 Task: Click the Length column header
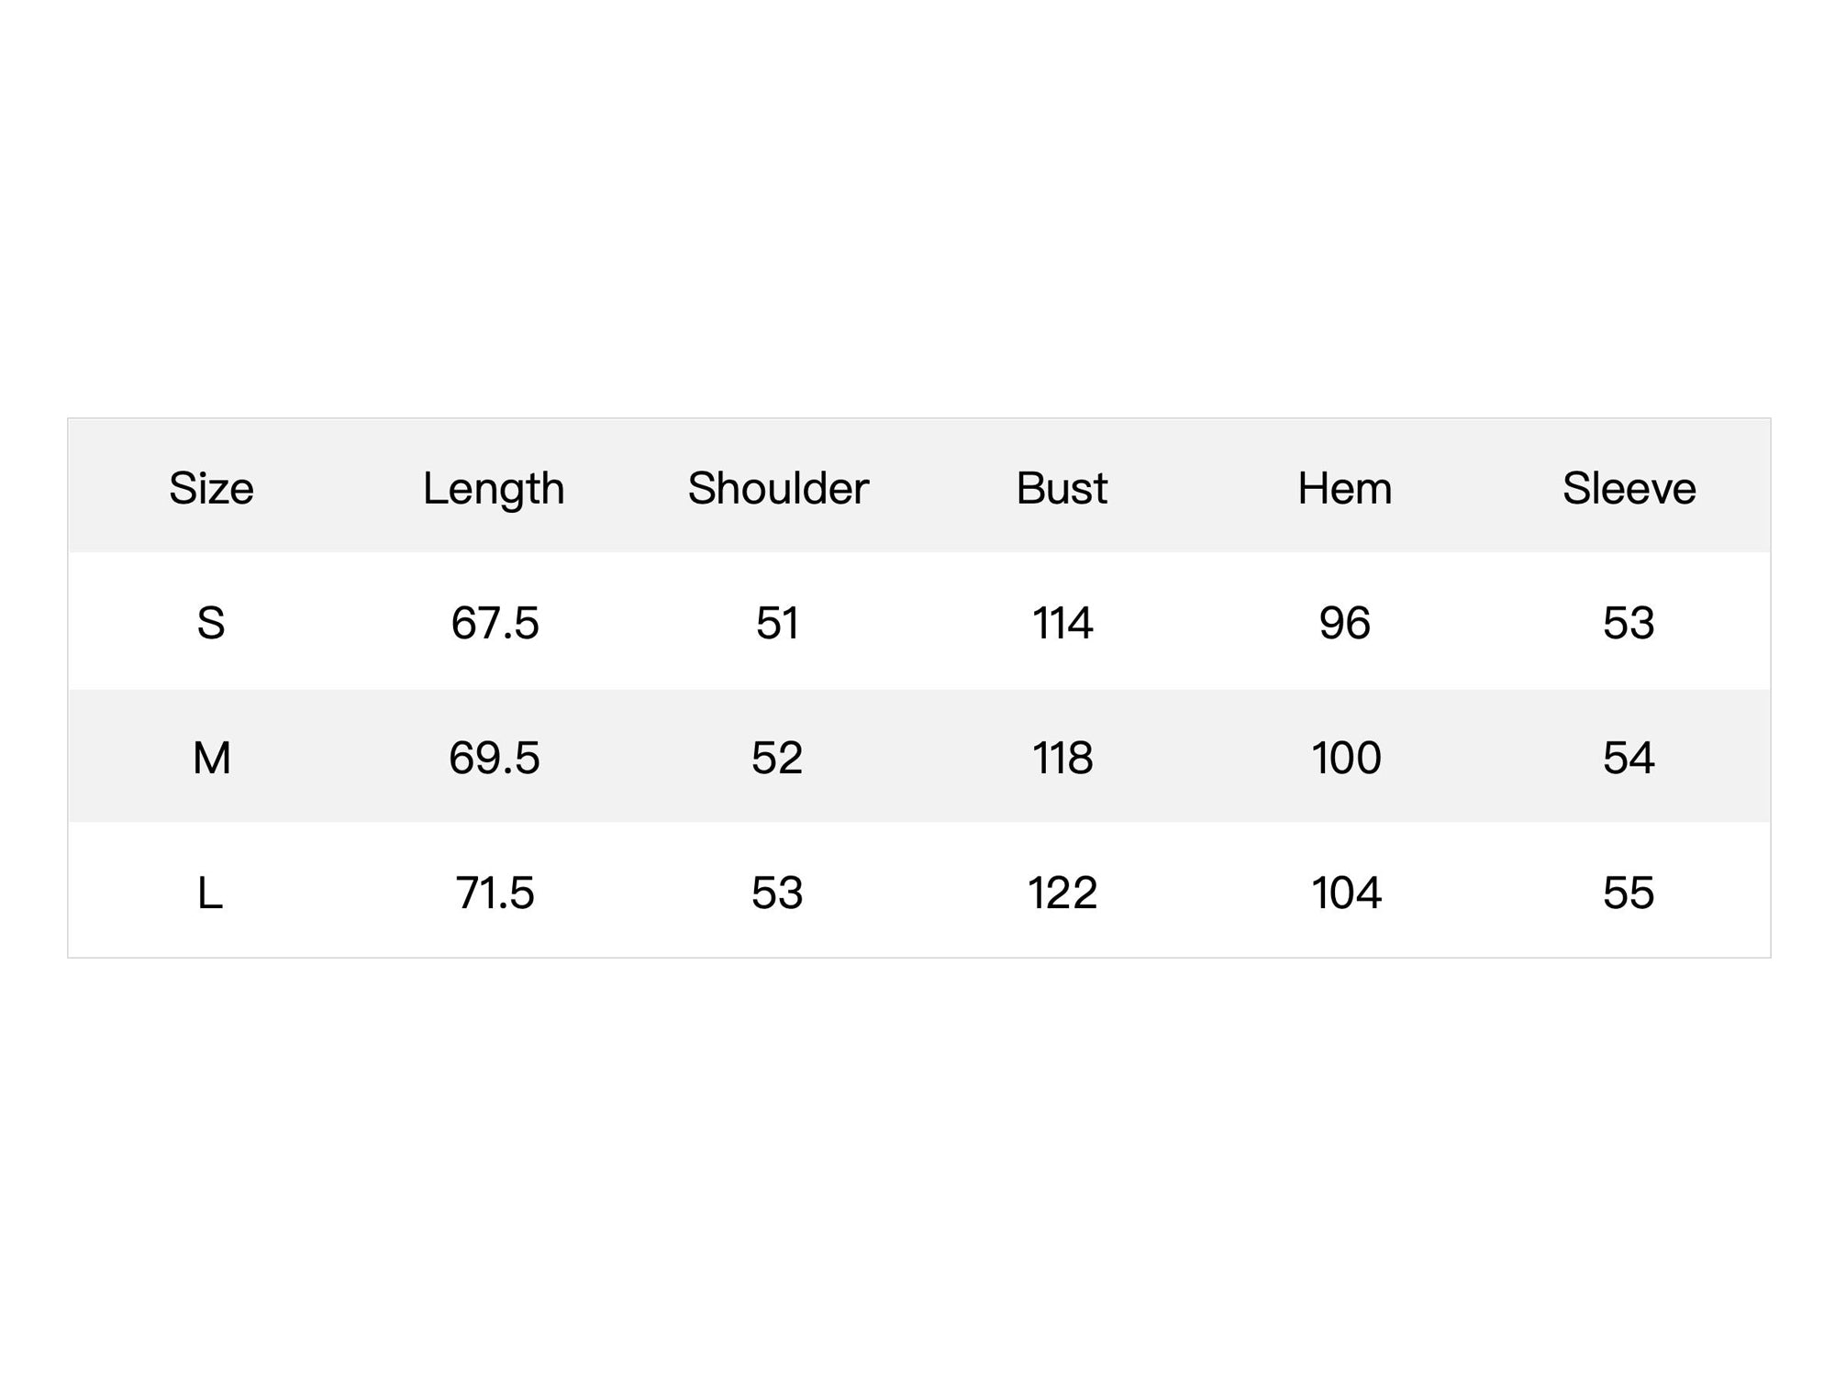pos(494,490)
